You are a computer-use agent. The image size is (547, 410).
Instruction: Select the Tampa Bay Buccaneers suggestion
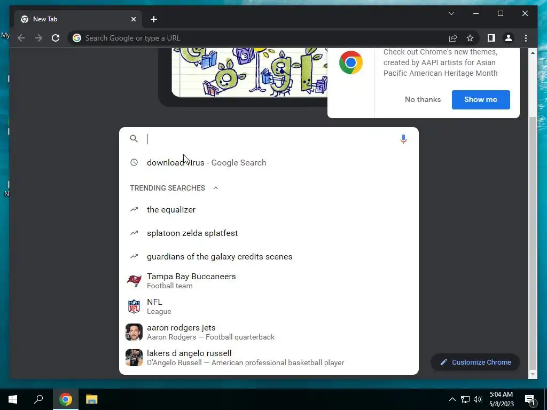click(x=269, y=281)
